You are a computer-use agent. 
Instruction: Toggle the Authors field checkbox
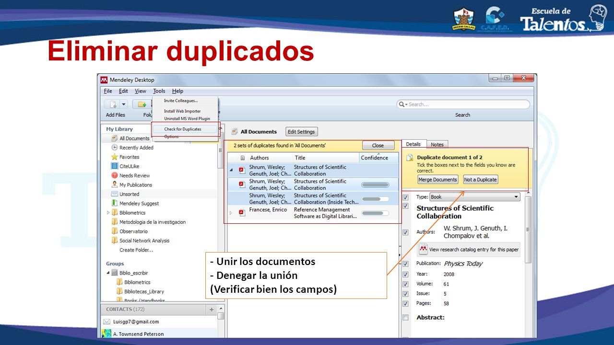pos(405,232)
